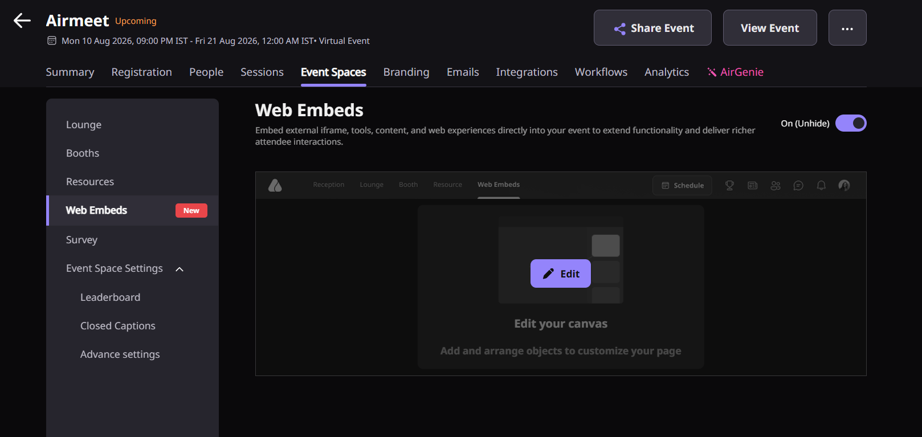Viewport: 922px width, 437px height.
Task: Click the View Event button
Action: tap(770, 28)
